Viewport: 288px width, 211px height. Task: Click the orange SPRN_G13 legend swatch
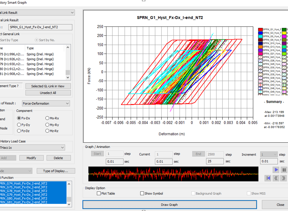[260, 47]
